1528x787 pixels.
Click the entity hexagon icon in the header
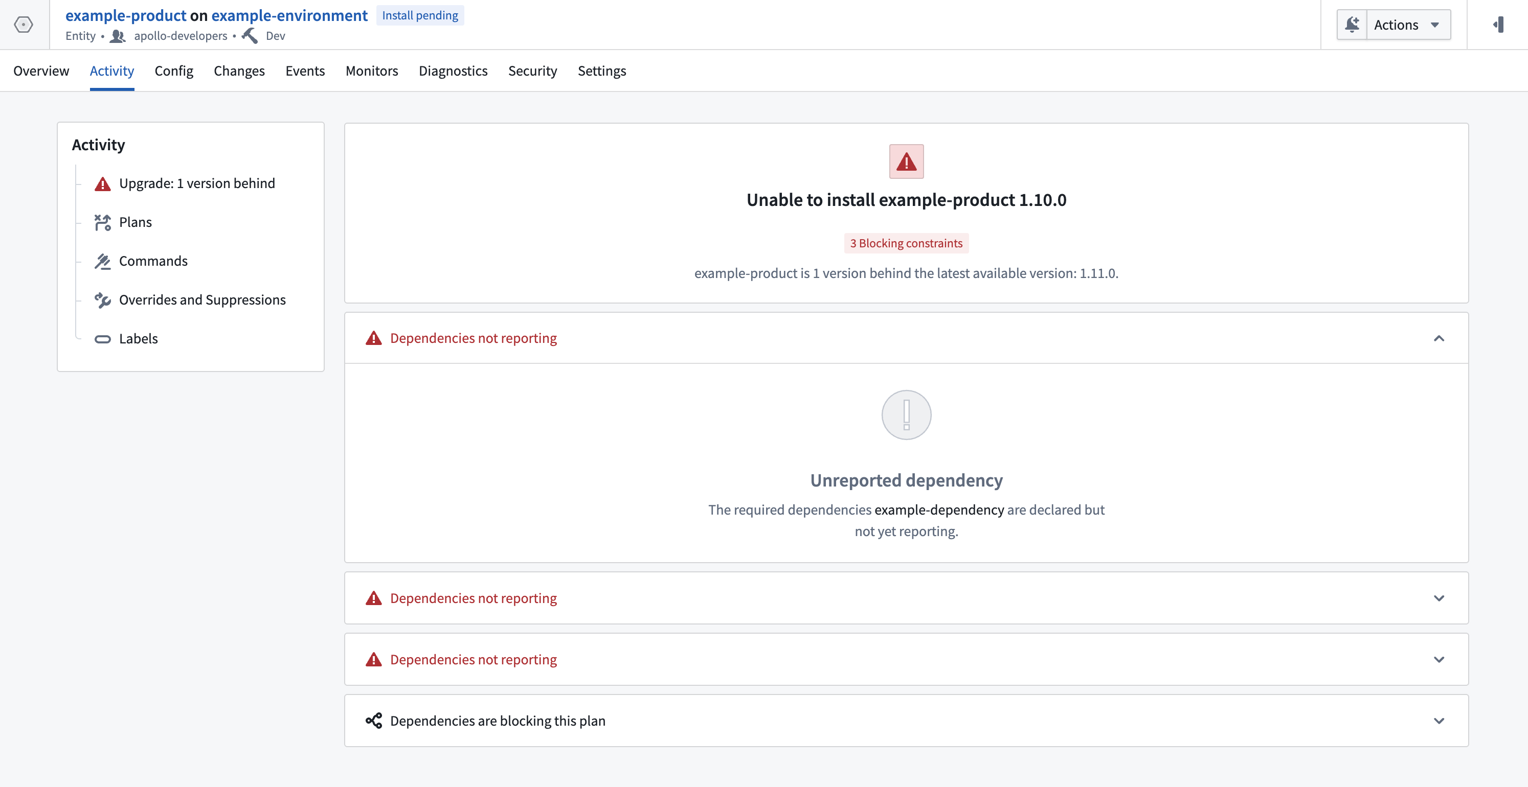click(x=24, y=25)
